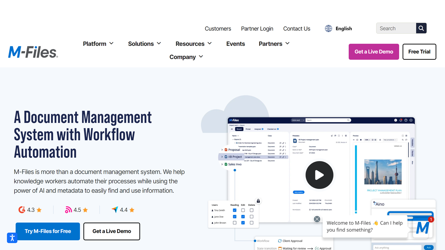Image resolution: width=445 pixels, height=250 pixels.
Task: Click the Free Trial button
Action: (419, 52)
